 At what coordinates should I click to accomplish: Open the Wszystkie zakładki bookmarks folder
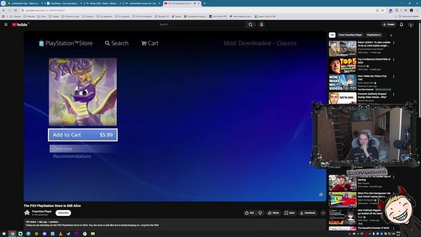pyautogui.click(x=409, y=16)
